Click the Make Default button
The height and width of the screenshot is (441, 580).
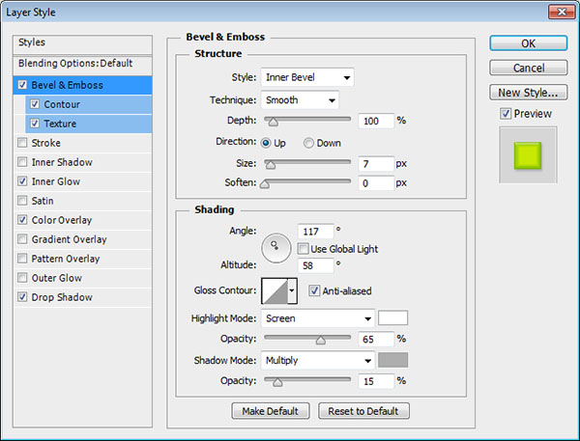point(271,411)
